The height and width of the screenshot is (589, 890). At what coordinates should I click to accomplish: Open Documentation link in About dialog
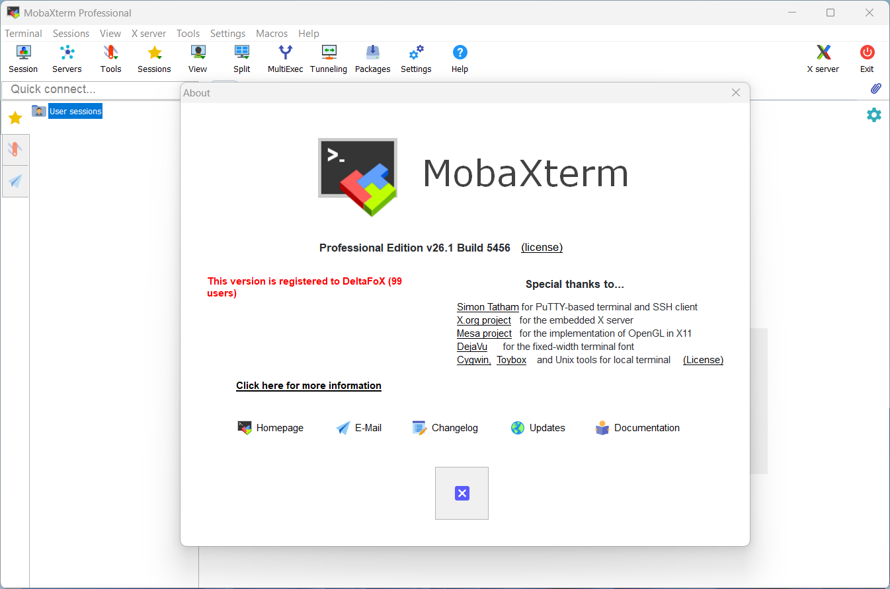click(637, 428)
